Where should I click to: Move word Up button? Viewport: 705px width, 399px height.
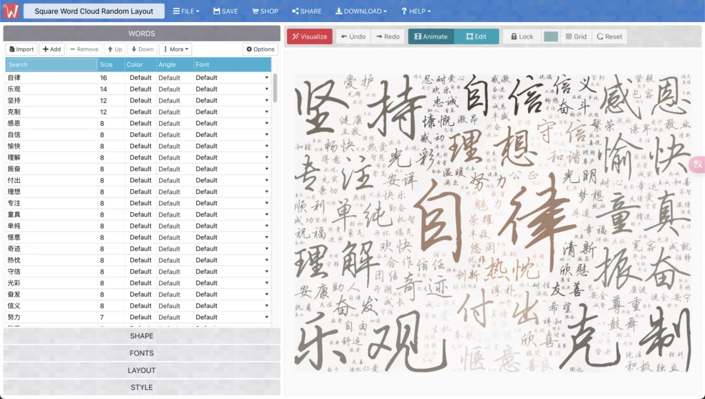click(115, 49)
